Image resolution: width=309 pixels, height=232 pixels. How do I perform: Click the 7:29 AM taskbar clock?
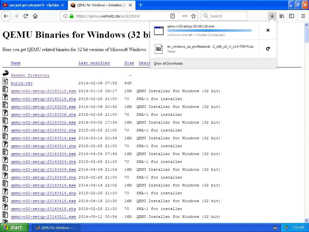click(298, 228)
